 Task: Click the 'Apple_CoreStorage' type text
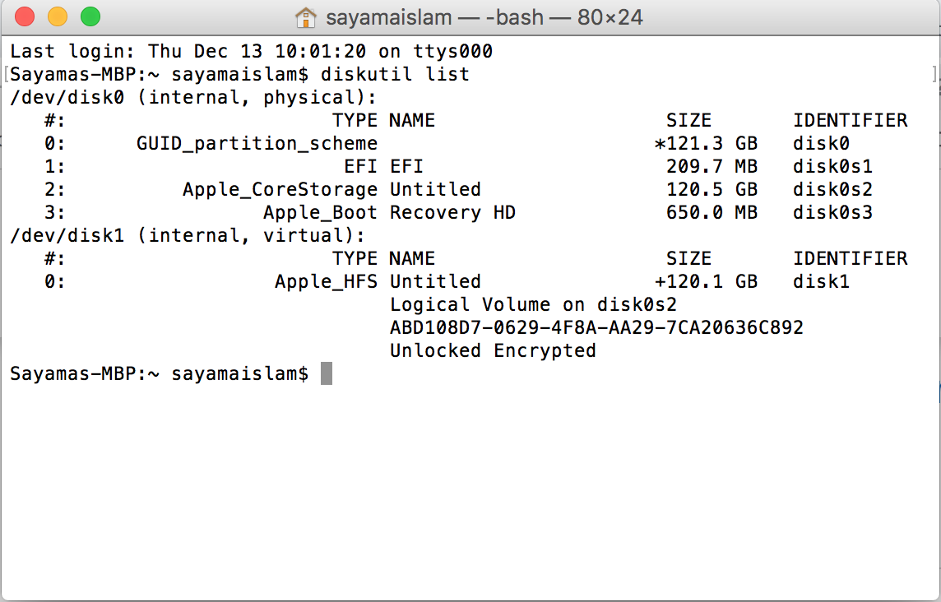(x=280, y=190)
